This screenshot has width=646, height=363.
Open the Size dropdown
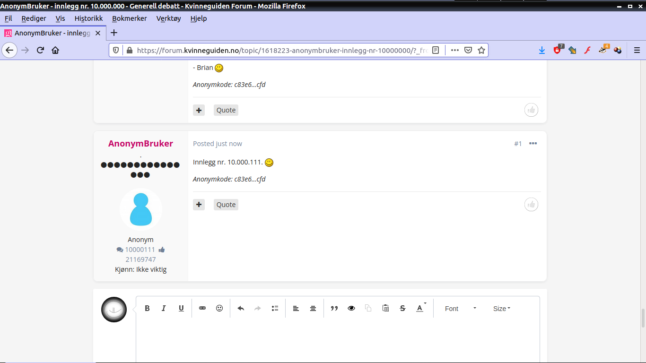[502, 309]
